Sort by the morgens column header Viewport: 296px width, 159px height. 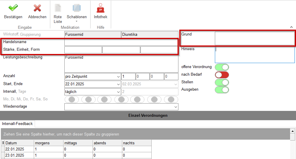coord(49,143)
